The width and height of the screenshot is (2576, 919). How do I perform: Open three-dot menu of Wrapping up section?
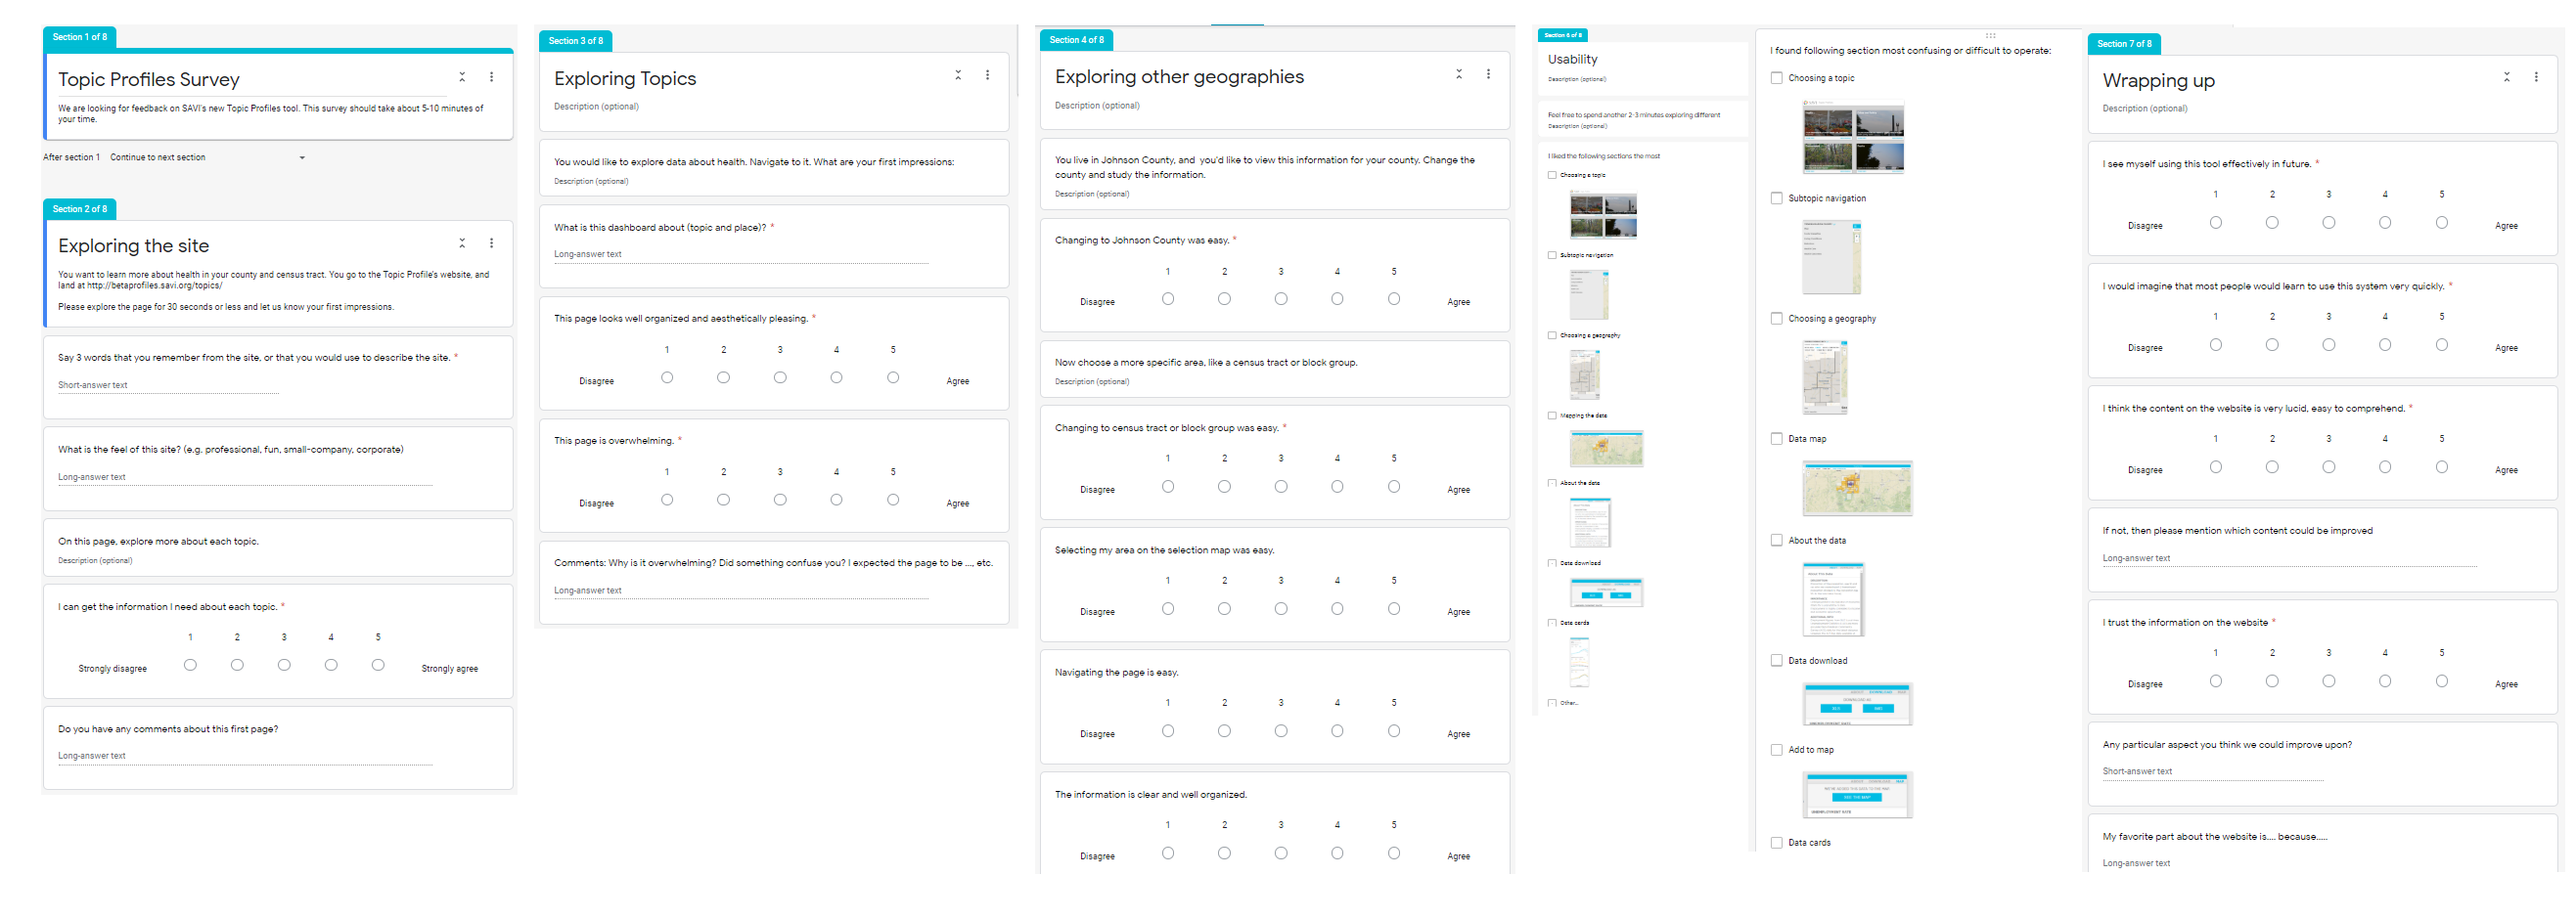click(x=2535, y=77)
